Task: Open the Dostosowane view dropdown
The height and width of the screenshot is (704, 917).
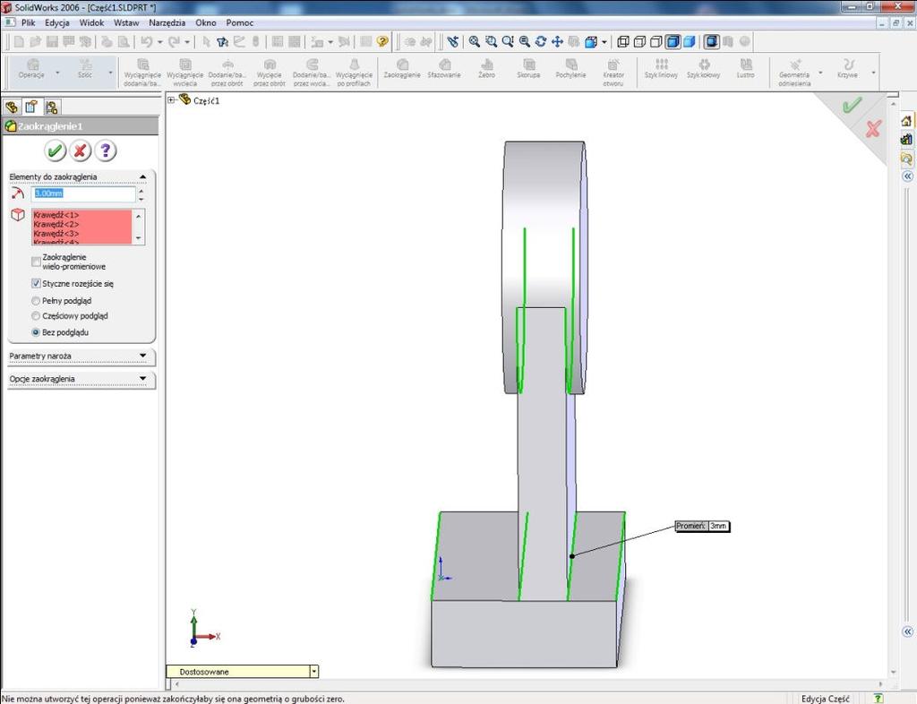Action: click(x=314, y=672)
